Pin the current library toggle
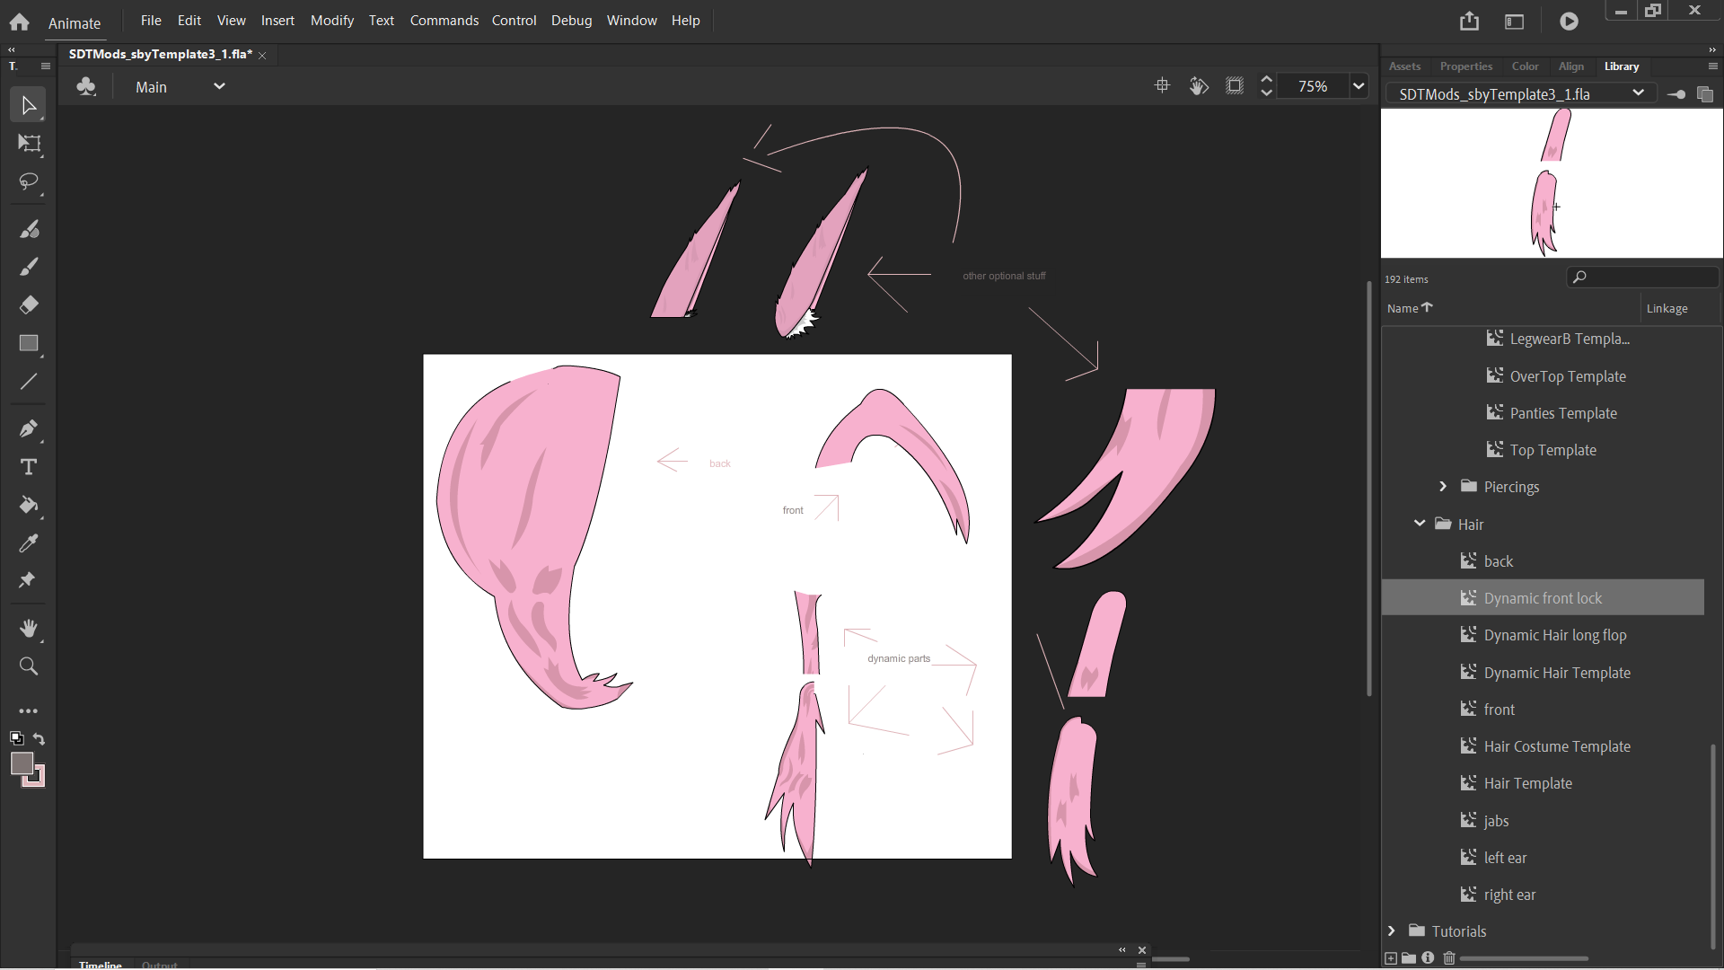The width and height of the screenshot is (1724, 970). 1676,94
